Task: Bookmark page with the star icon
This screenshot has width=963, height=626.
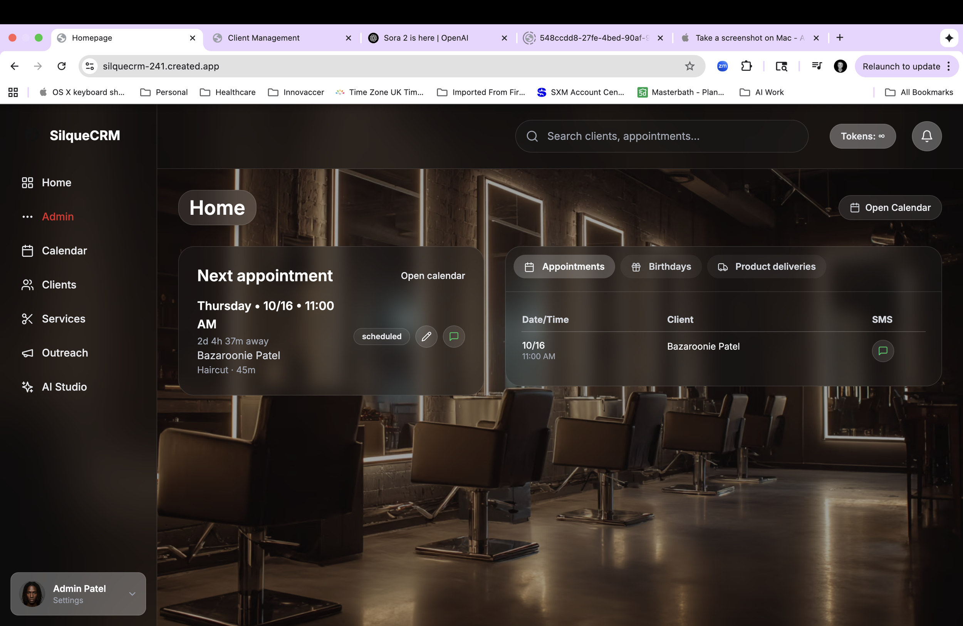Action: (x=690, y=66)
